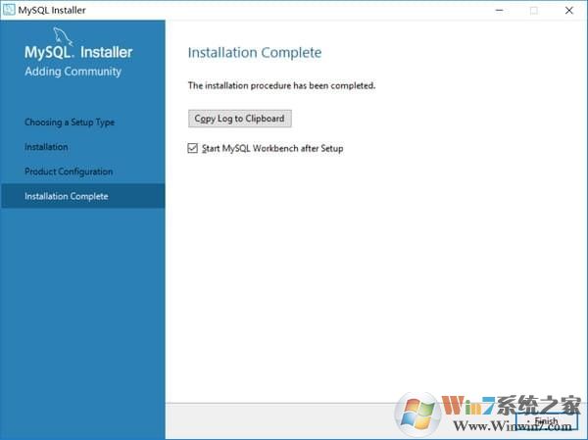Click the Installation Complete heading
Screen dimensions: 588x440
pyautogui.click(x=255, y=53)
